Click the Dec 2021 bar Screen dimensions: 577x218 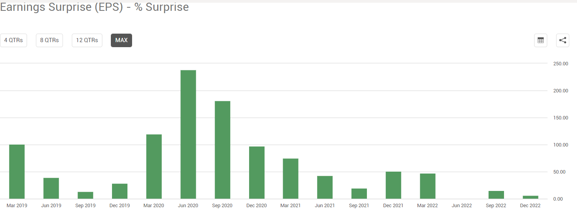pos(393,185)
